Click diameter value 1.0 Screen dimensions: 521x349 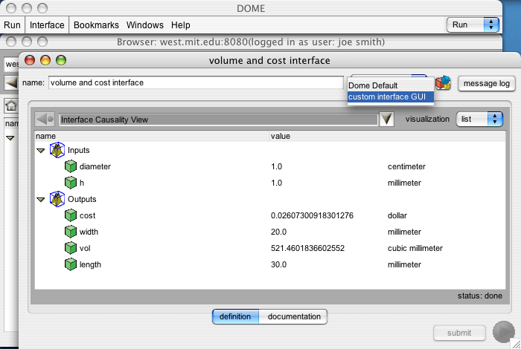(x=276, y=166)
